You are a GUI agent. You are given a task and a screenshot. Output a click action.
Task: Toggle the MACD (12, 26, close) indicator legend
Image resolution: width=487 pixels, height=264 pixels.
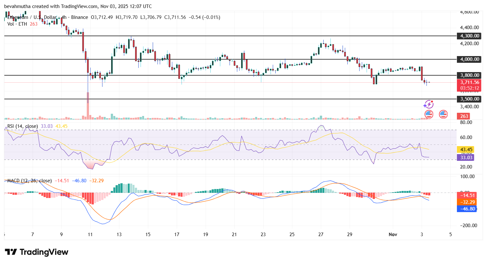(x=29, y=181)
